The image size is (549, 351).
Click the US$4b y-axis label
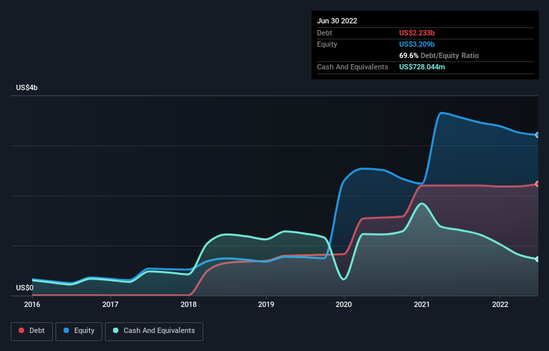pos(27,87)
